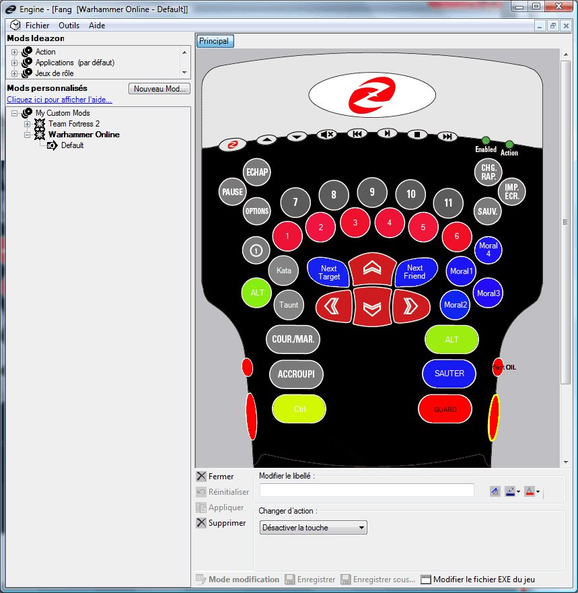578x593 pixels.
Task: Collapse the Warhammer Online node
Action: tap(27, 135)
